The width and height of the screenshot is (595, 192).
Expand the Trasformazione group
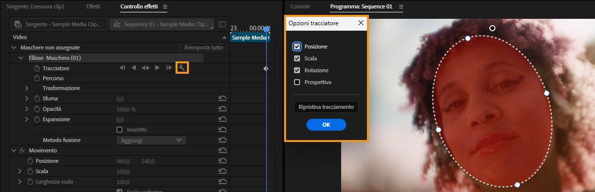[27, 88]
